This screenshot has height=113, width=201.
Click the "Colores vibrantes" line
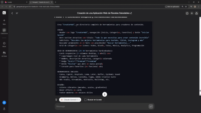click(x=82, y=87)
